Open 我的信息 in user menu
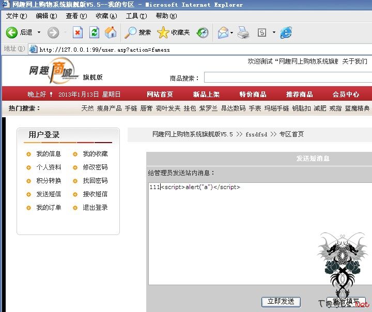Viewport: 372px width, 312px height. [x=49, y=154]
